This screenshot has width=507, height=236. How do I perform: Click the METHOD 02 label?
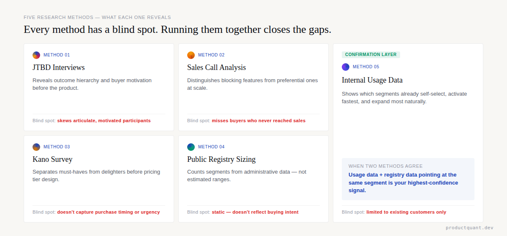[x=211, y=55]
